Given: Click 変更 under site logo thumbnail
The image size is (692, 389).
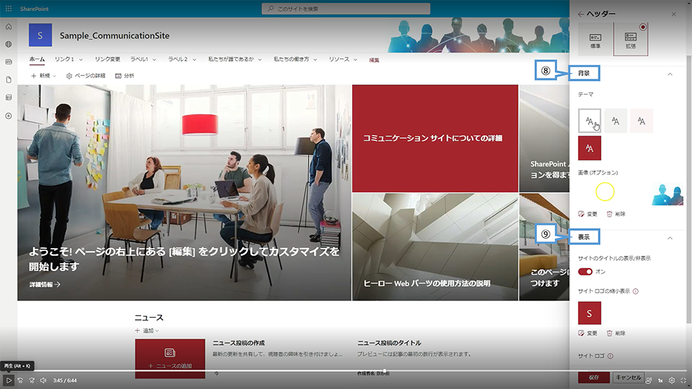Looking at the screenshot, I should [x=588, y=333].
